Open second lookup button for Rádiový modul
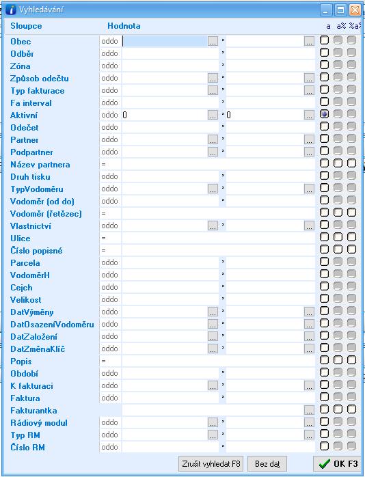365x477 pixels. (x=309, y=422)
